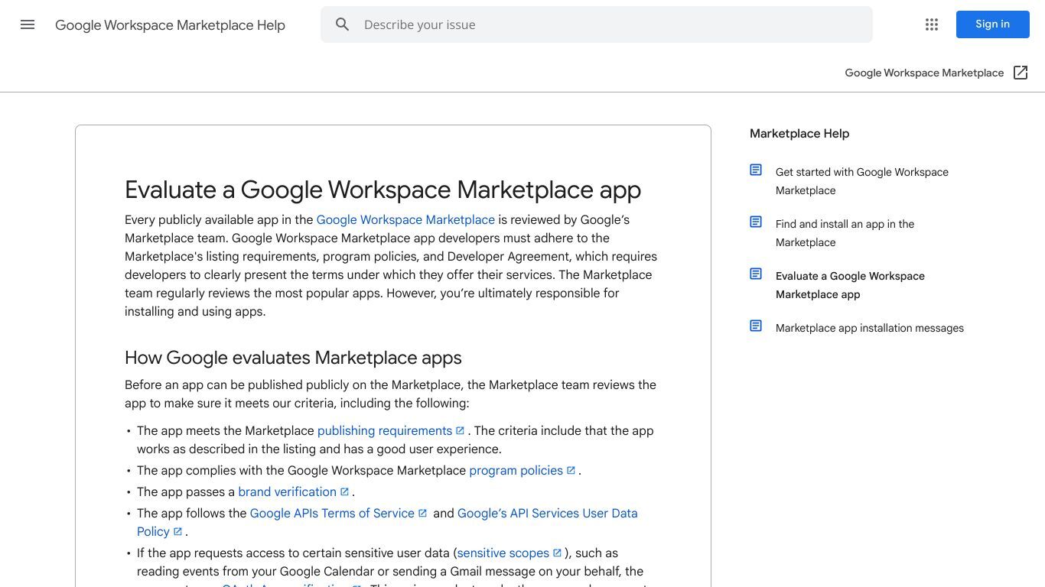Click external-link icon after sensitive scopes

(557, 553)
